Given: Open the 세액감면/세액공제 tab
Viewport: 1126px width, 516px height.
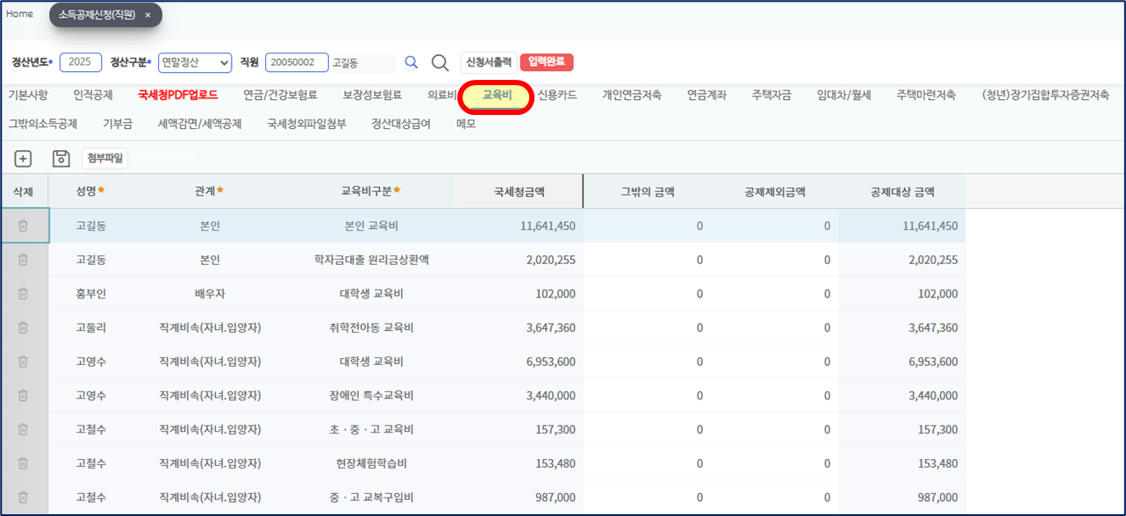Looking at the screenshot, I should (200, 124).
